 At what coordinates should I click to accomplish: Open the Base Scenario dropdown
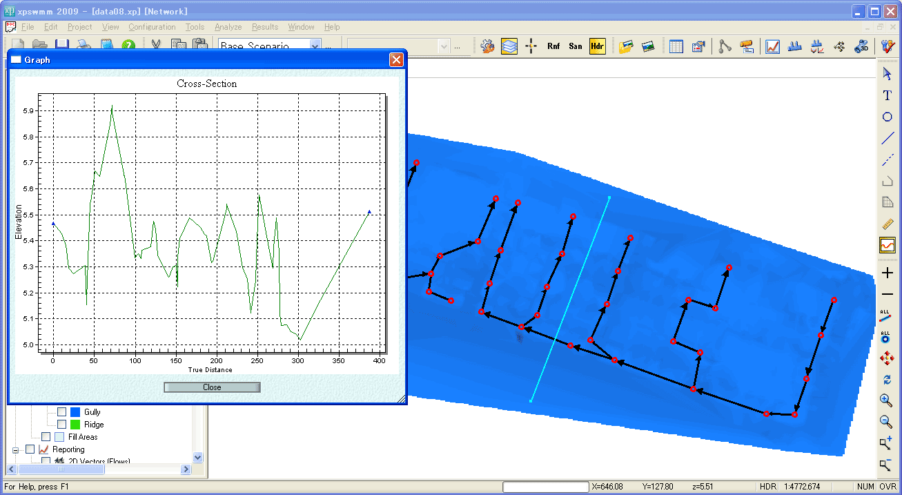click(315, 46)
